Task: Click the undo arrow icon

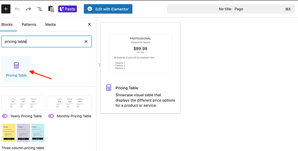Action: [x=17, y=9]
